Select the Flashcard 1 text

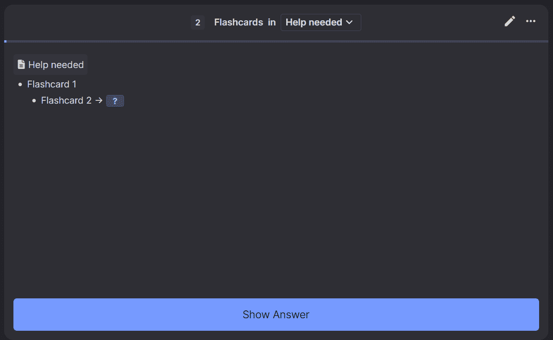(x=52, y=84)
